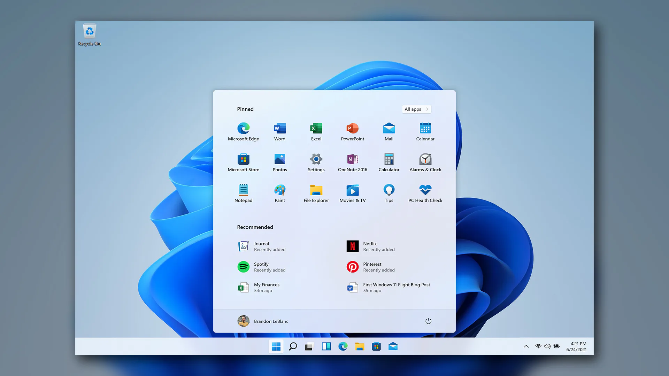Open First Windows 11 Flight Blog Post

tap(389, 288)
